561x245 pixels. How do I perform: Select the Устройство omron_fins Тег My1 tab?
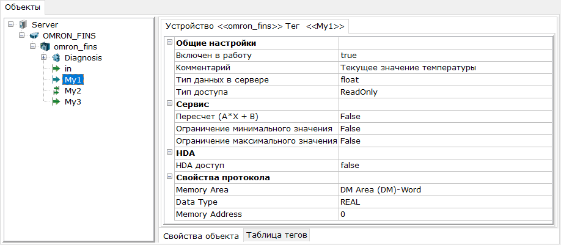255,26
